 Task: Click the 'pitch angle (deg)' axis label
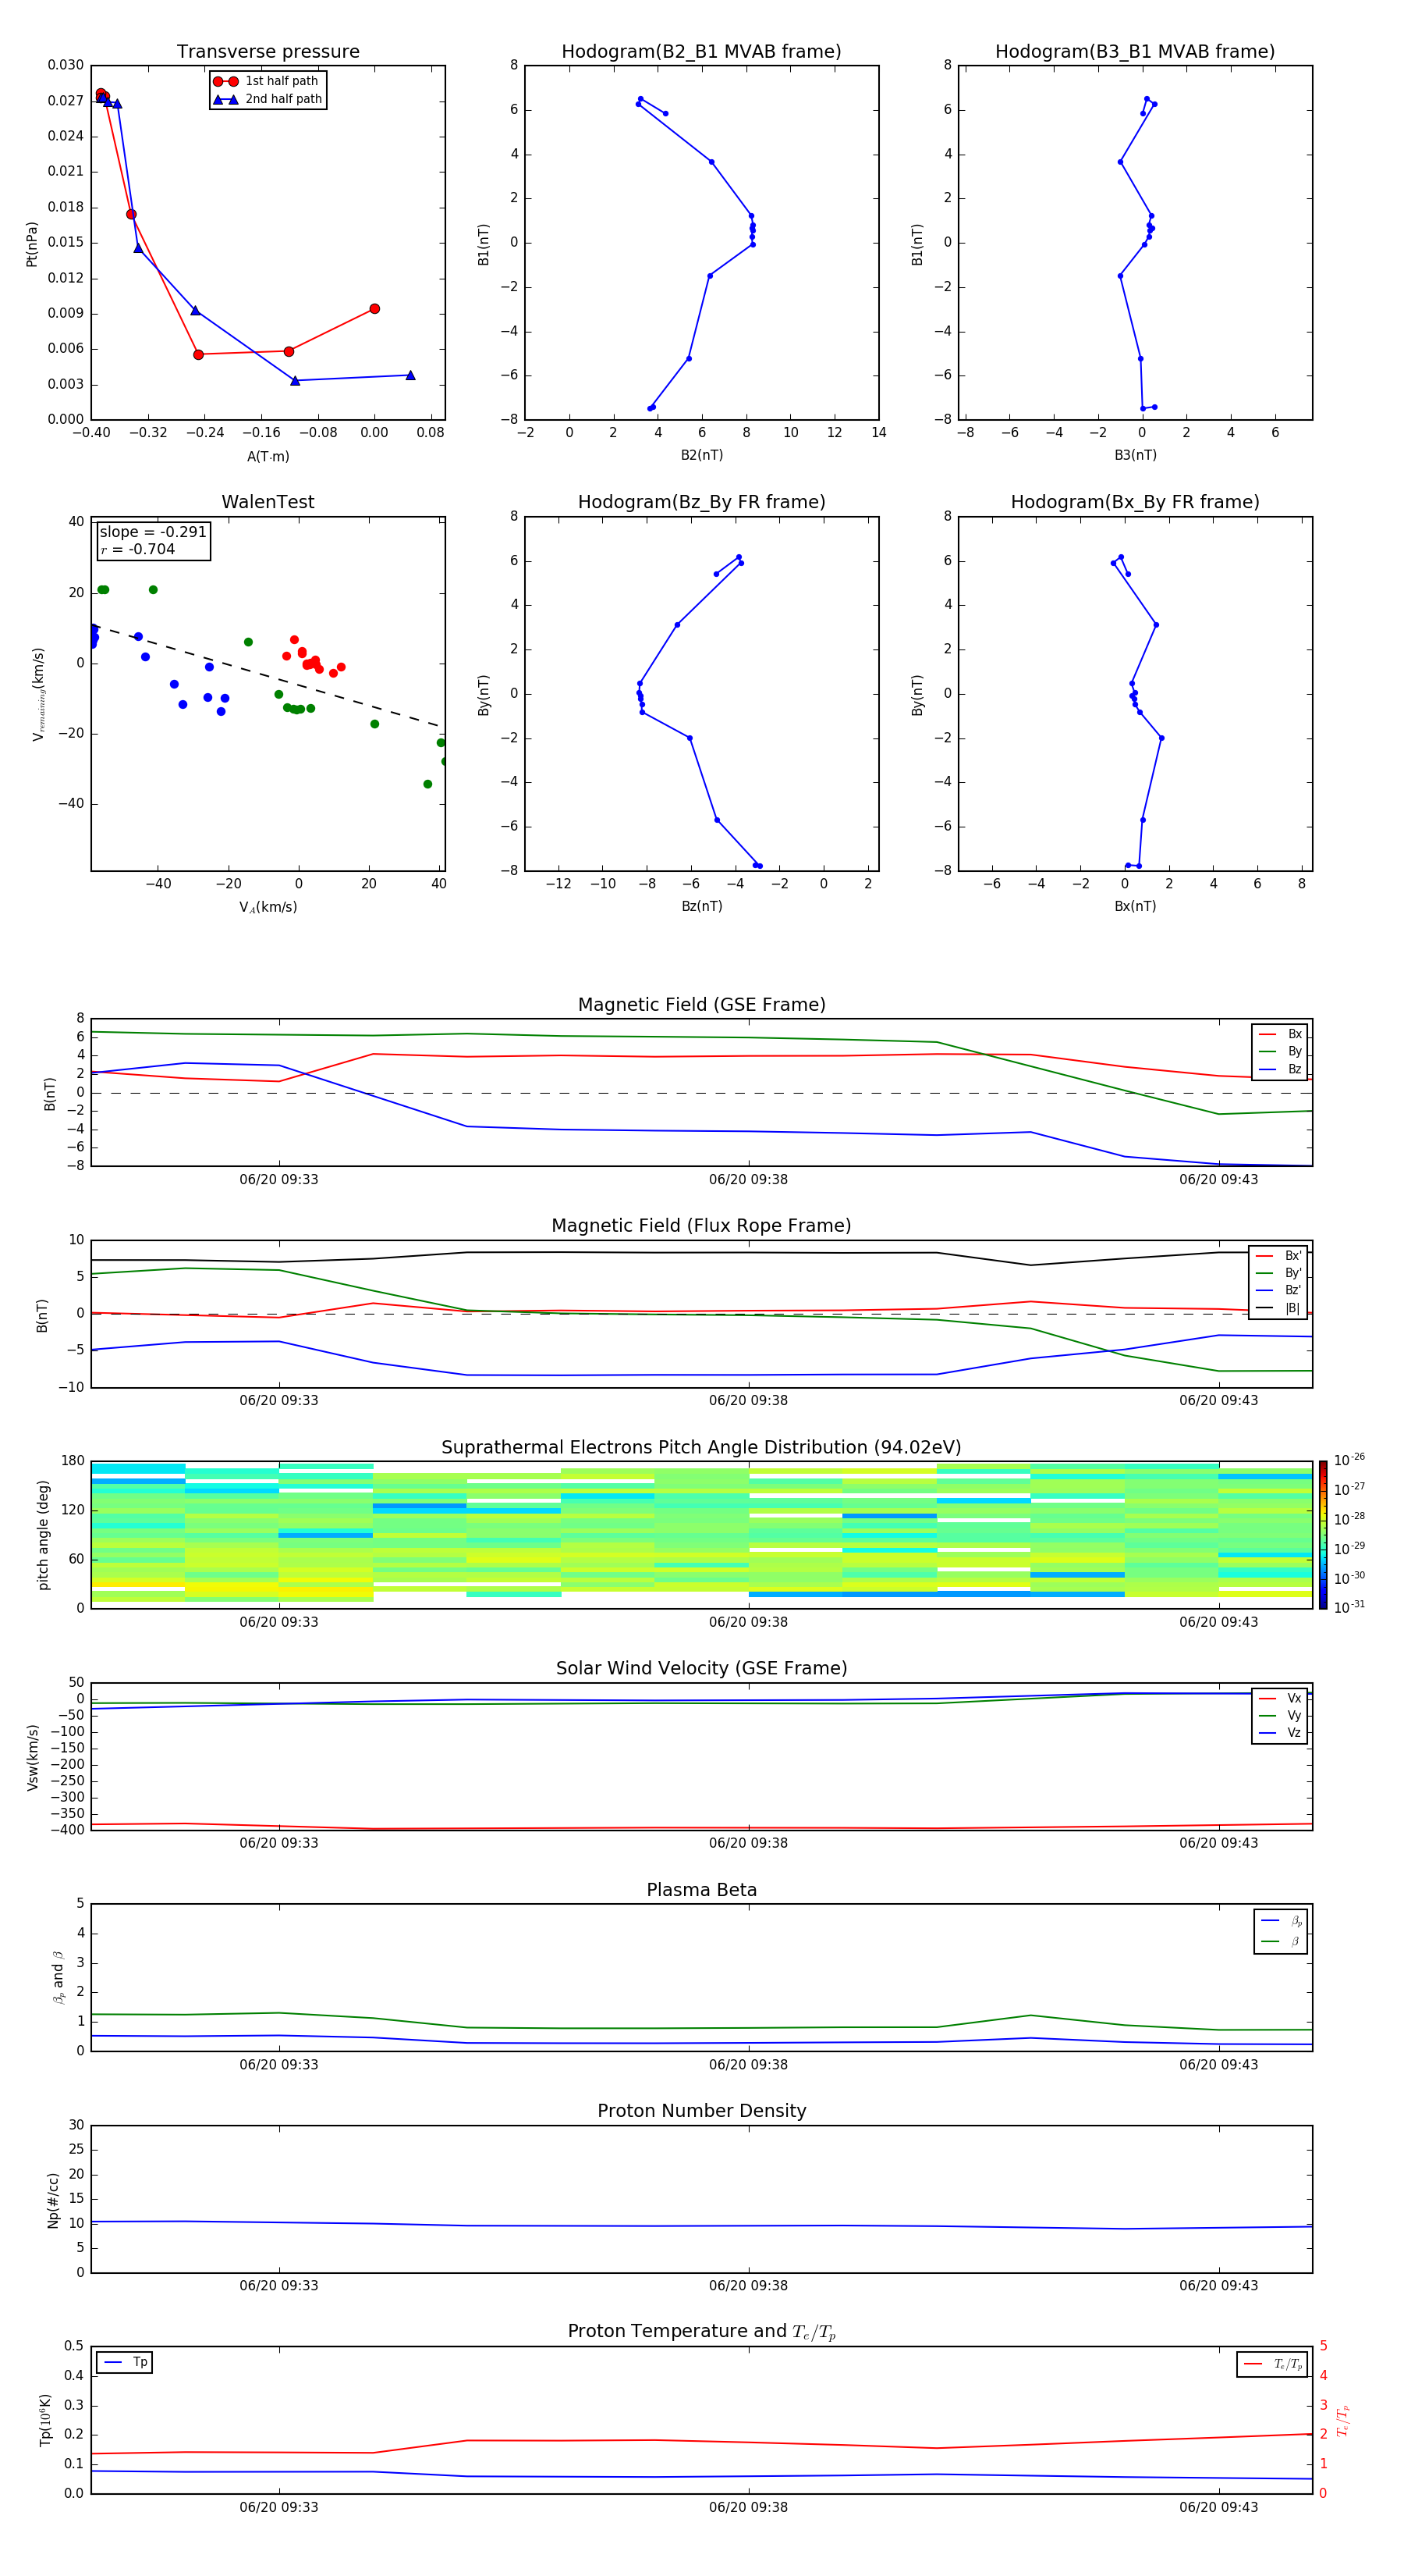pyautogui.click(x=43, y=1535)
